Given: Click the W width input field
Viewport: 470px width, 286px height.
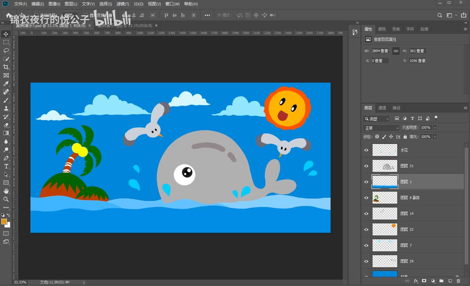Looking at the screenshot, I should tap(380, 51).
